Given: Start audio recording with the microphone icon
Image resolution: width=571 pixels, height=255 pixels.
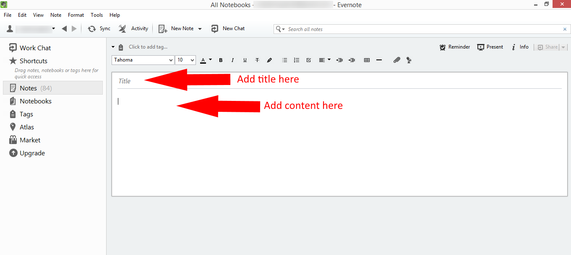Looking at the screenshot, I should (x=408, y=60).
